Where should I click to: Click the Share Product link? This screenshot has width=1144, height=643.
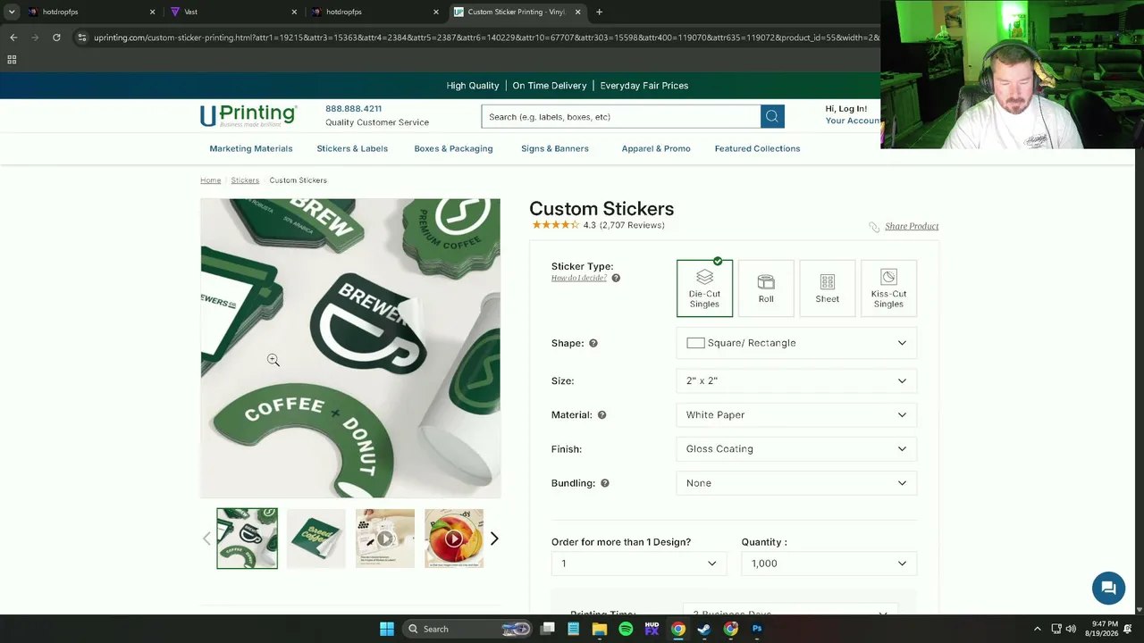click(912, 226)
